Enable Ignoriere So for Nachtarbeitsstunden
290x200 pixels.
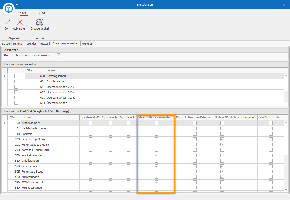[x=128, y=128]
